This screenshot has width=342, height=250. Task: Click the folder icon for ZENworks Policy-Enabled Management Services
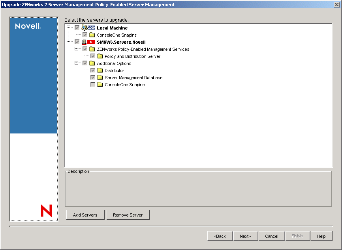(92, 49)
